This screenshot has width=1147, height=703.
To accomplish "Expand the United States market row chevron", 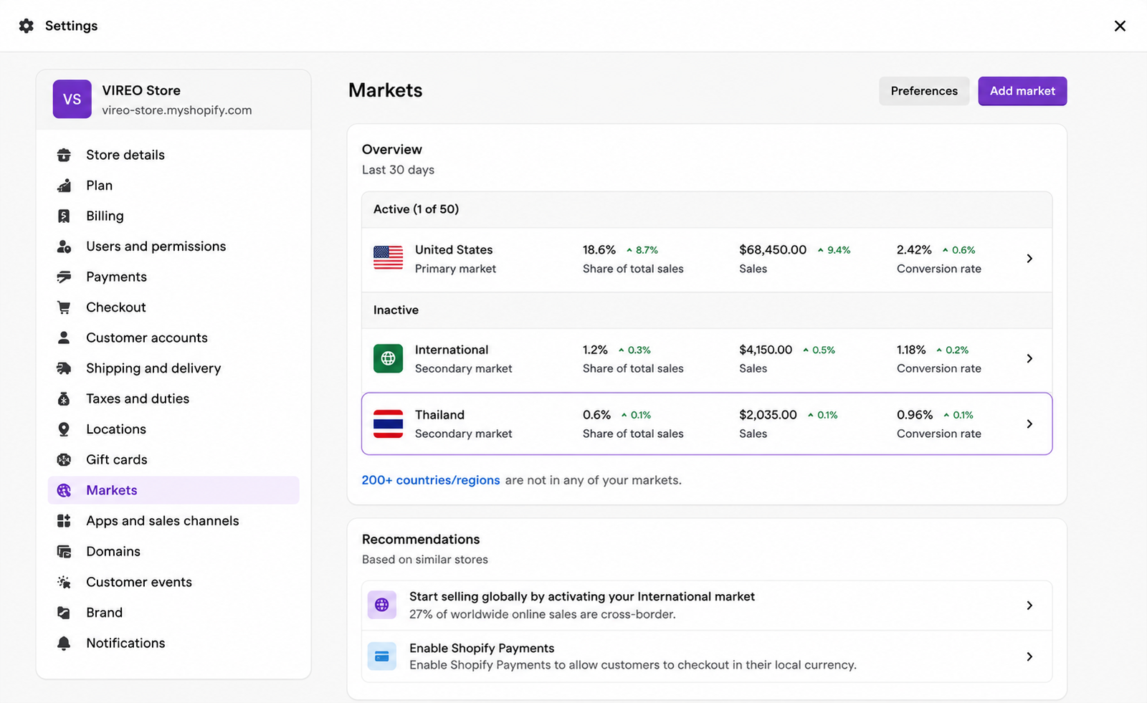I will tap(1029, 258).
